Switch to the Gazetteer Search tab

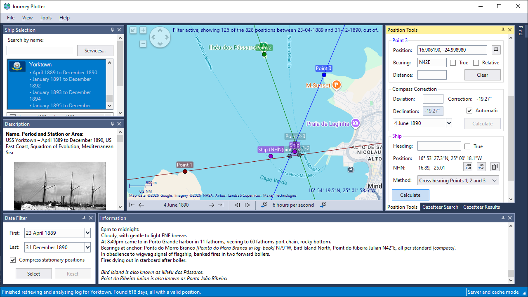(x=440, y=207)
